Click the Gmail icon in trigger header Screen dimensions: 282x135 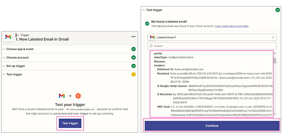click(x=8, y=37)
